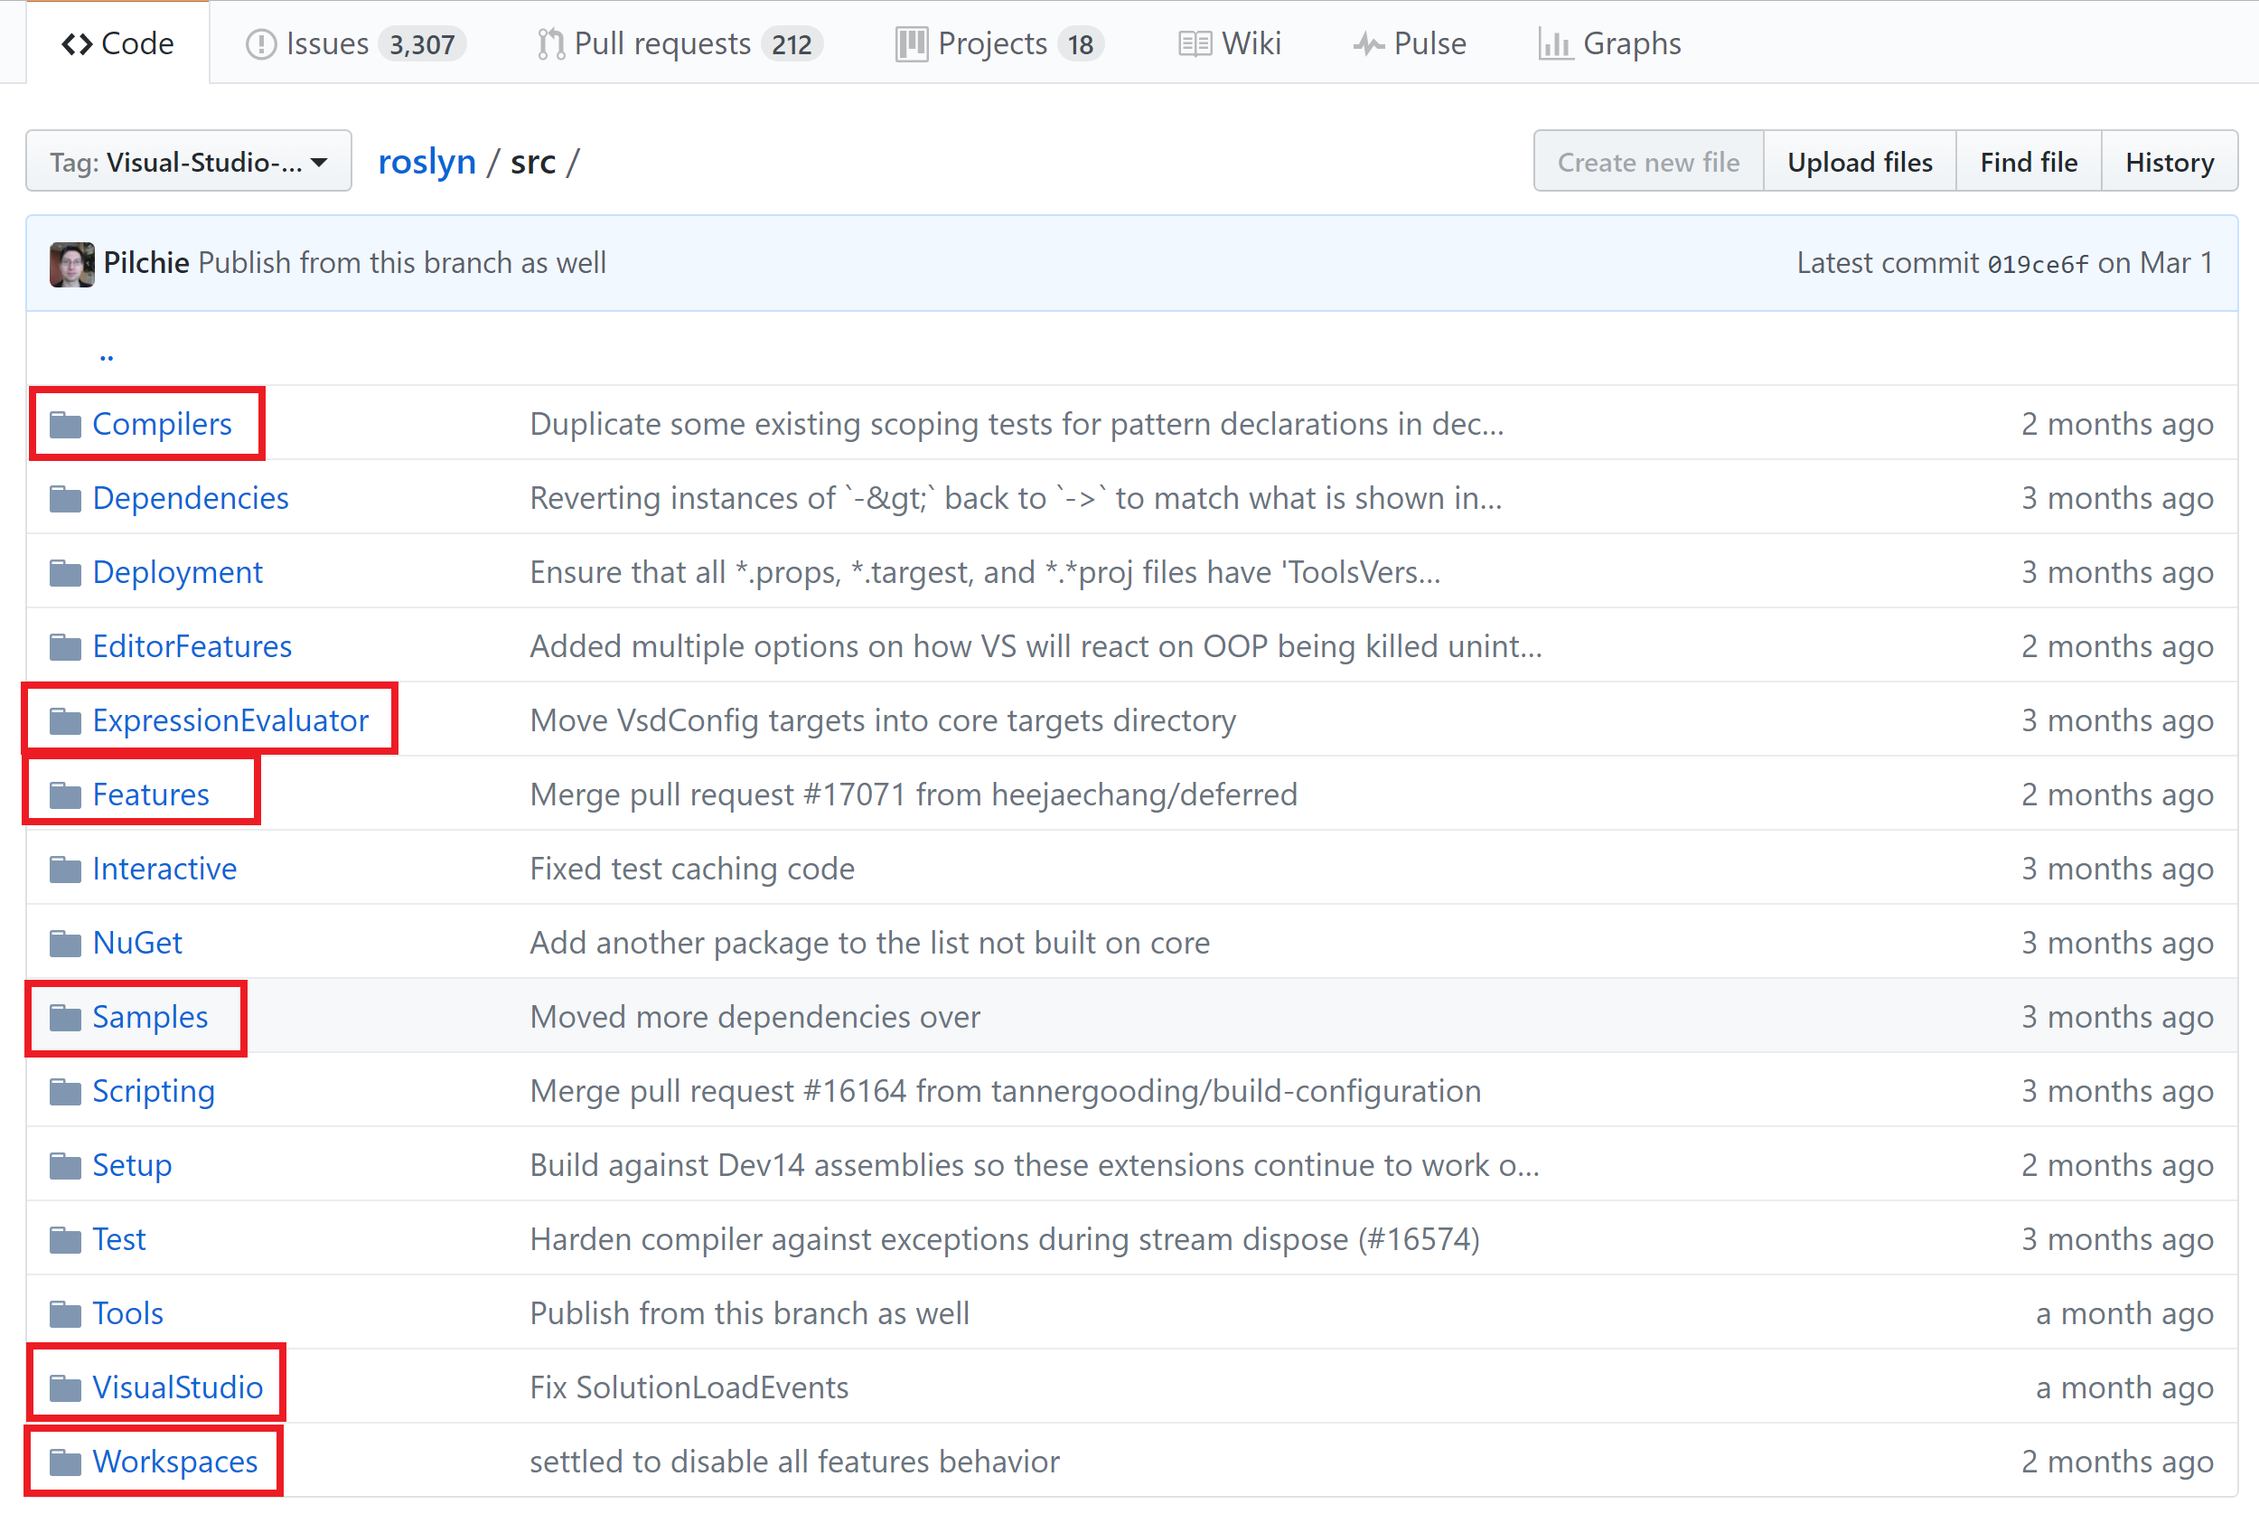Open the Dependencies folder

(x=190, y=498)
